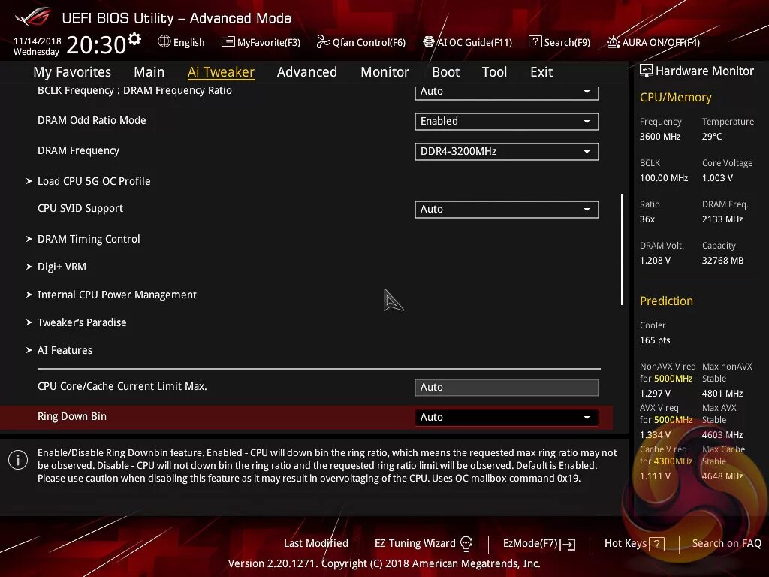Click the 3600 MHz frequency value
The height and width of the screenshot is (577, 769).
click(x=660, y=137)
